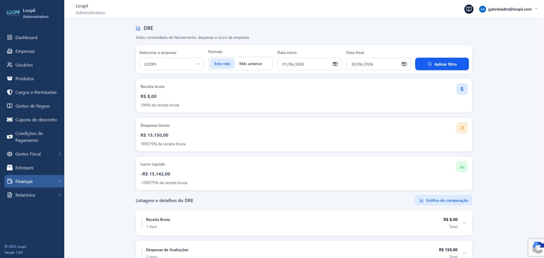This screenshot has width=544, height=258.
Task: Open Cupons de desconto menu item
Action: (34, 120)
